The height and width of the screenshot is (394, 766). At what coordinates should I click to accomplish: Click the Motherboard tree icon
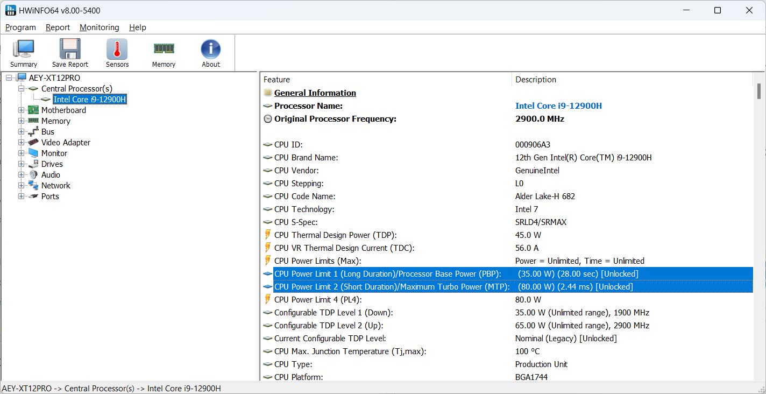pos(33,110)
